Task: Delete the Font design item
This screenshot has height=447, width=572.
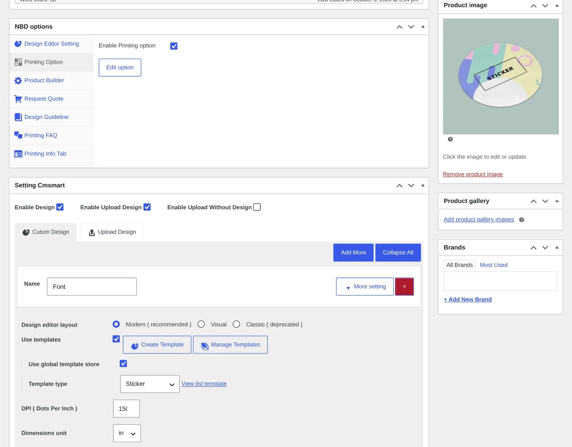Action: (x=404, y=287)
